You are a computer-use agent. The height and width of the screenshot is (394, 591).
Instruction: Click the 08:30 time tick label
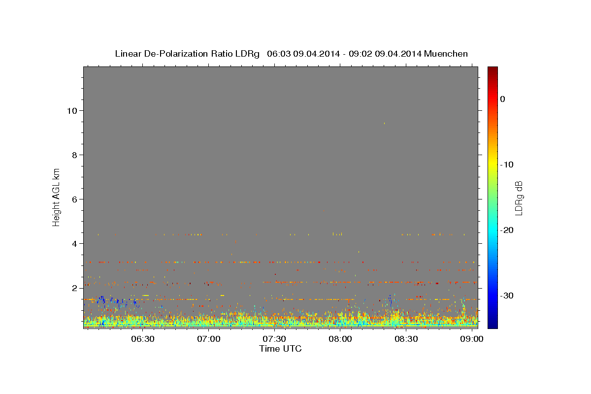[x=406, y=339]
